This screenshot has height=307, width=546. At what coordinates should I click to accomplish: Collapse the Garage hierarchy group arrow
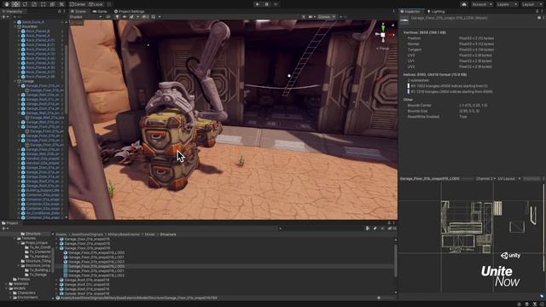pos(15,81)
